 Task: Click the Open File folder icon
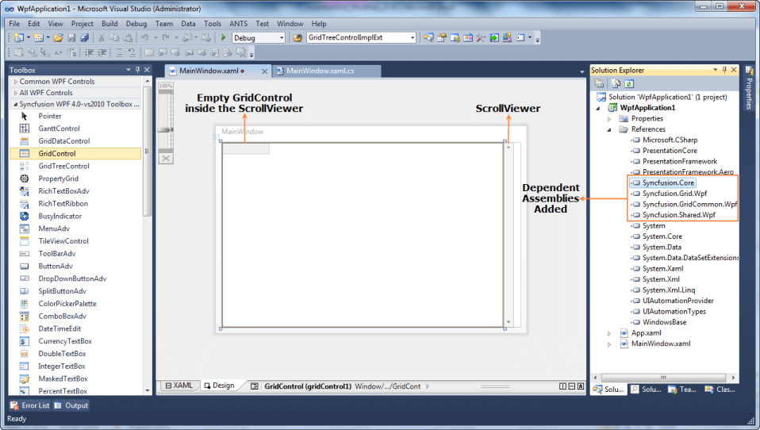pyautogui.click(x=58, y=37)
